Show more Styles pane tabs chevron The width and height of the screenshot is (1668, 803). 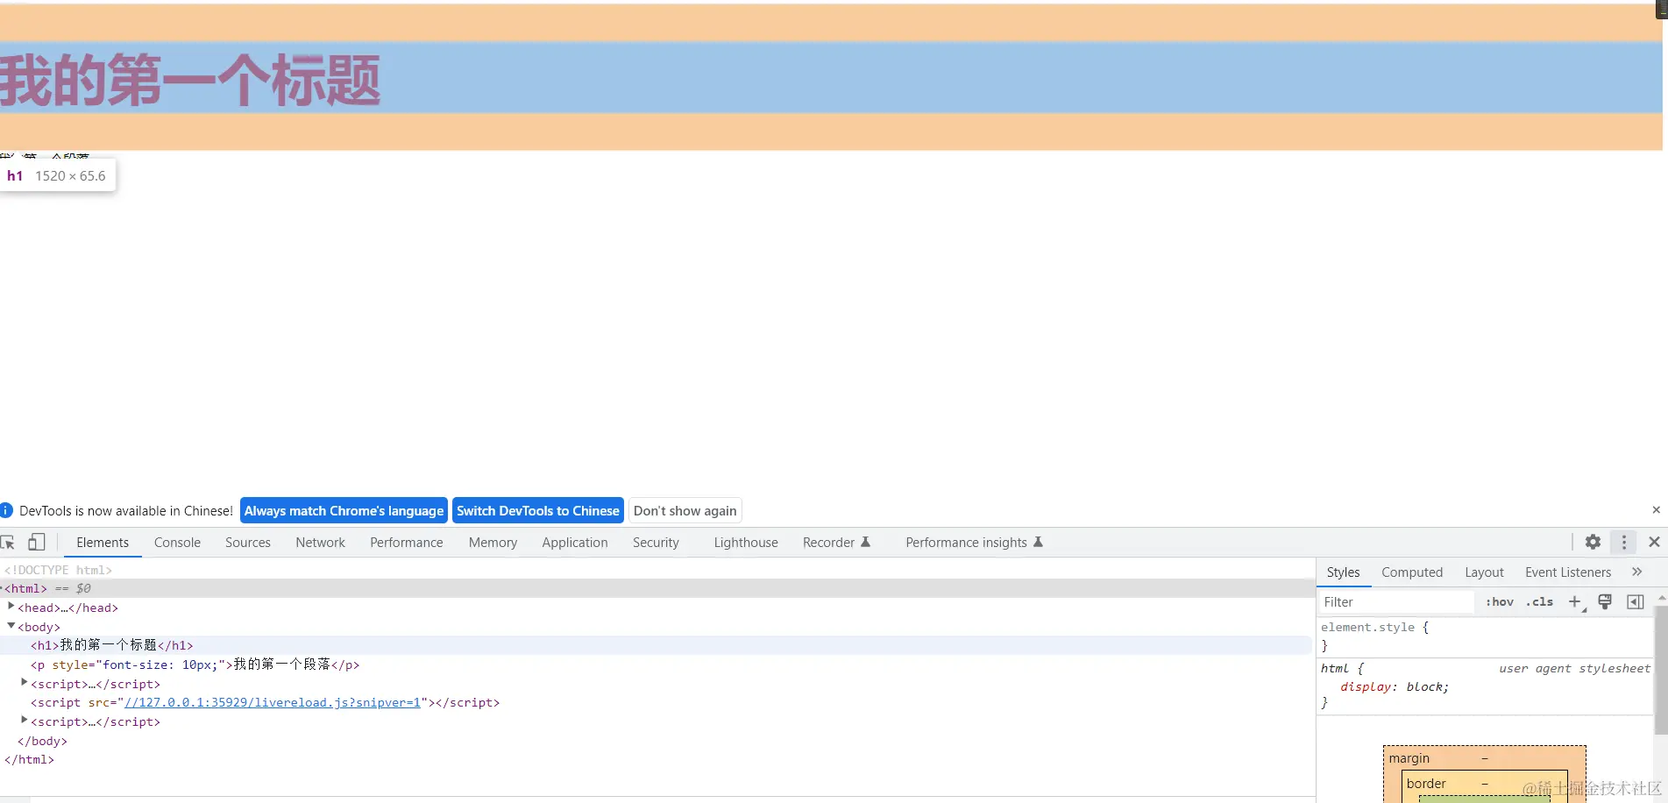[x=1636, y=572]
